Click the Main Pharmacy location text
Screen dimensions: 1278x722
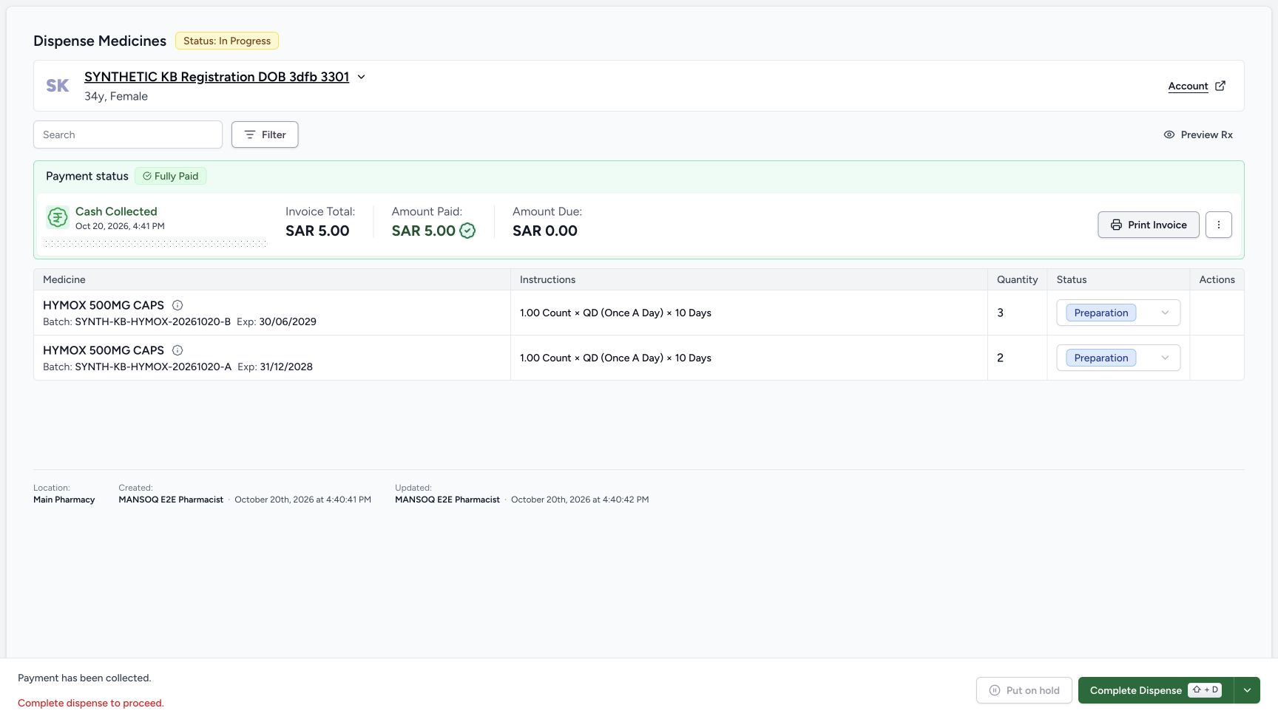64,500
